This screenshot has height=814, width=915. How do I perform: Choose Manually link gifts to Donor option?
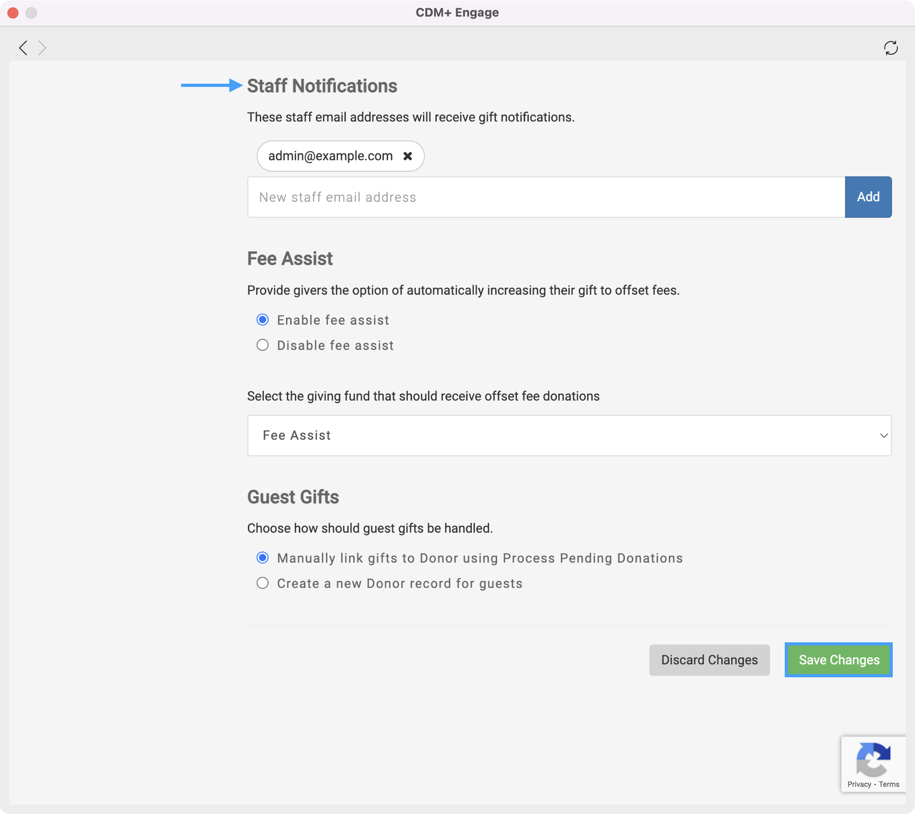[x=263, y=558]
